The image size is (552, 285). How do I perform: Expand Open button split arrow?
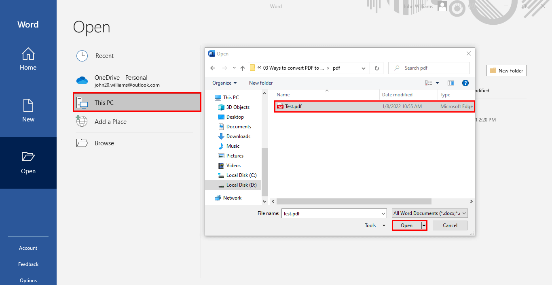[424, 225]
